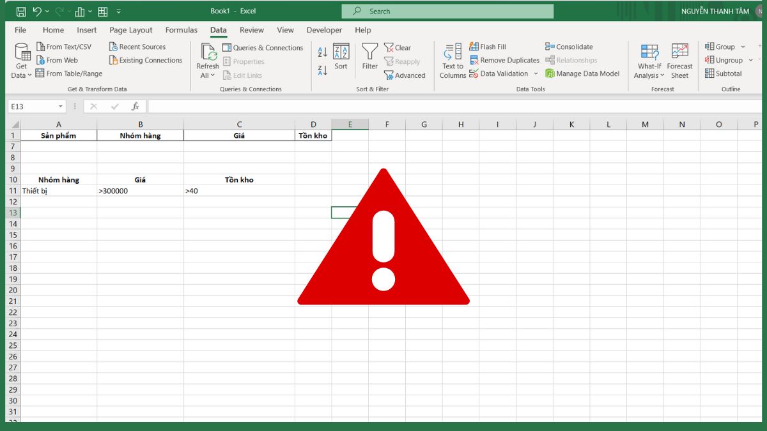Click the Search box in the title bar
The height and width of the screenshot is (431, 767).
pos(447,11)
